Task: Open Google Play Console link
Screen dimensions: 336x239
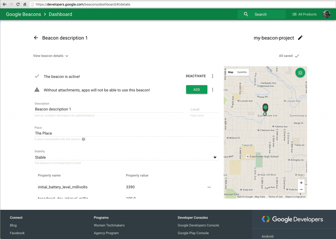Action: pyautogui.click(x=193, y=233)
